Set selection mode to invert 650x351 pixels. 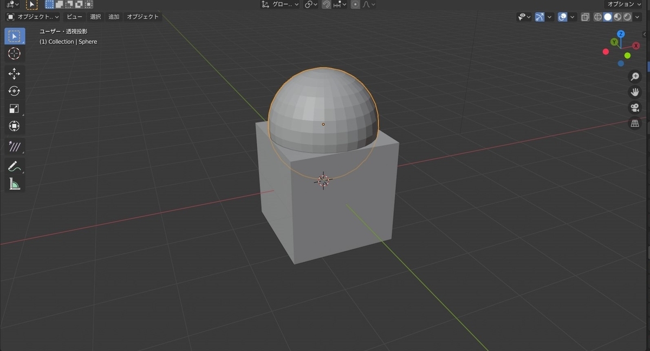tap(79, 4)
